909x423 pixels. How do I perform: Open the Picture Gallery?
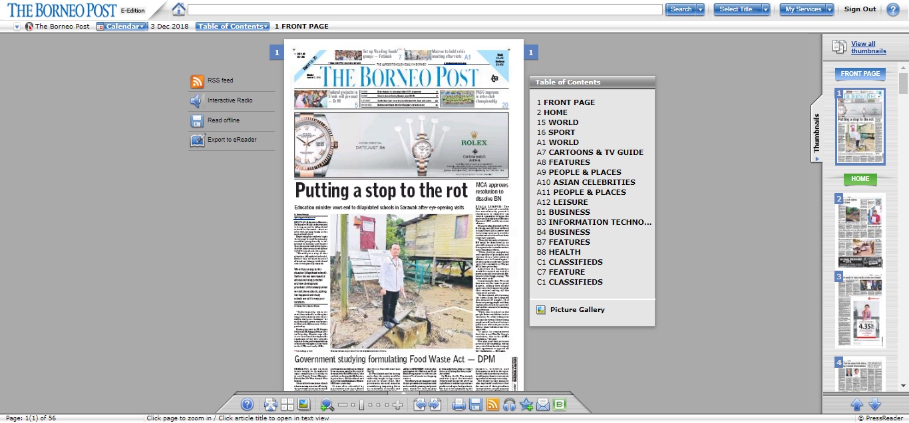click(576, 308)
